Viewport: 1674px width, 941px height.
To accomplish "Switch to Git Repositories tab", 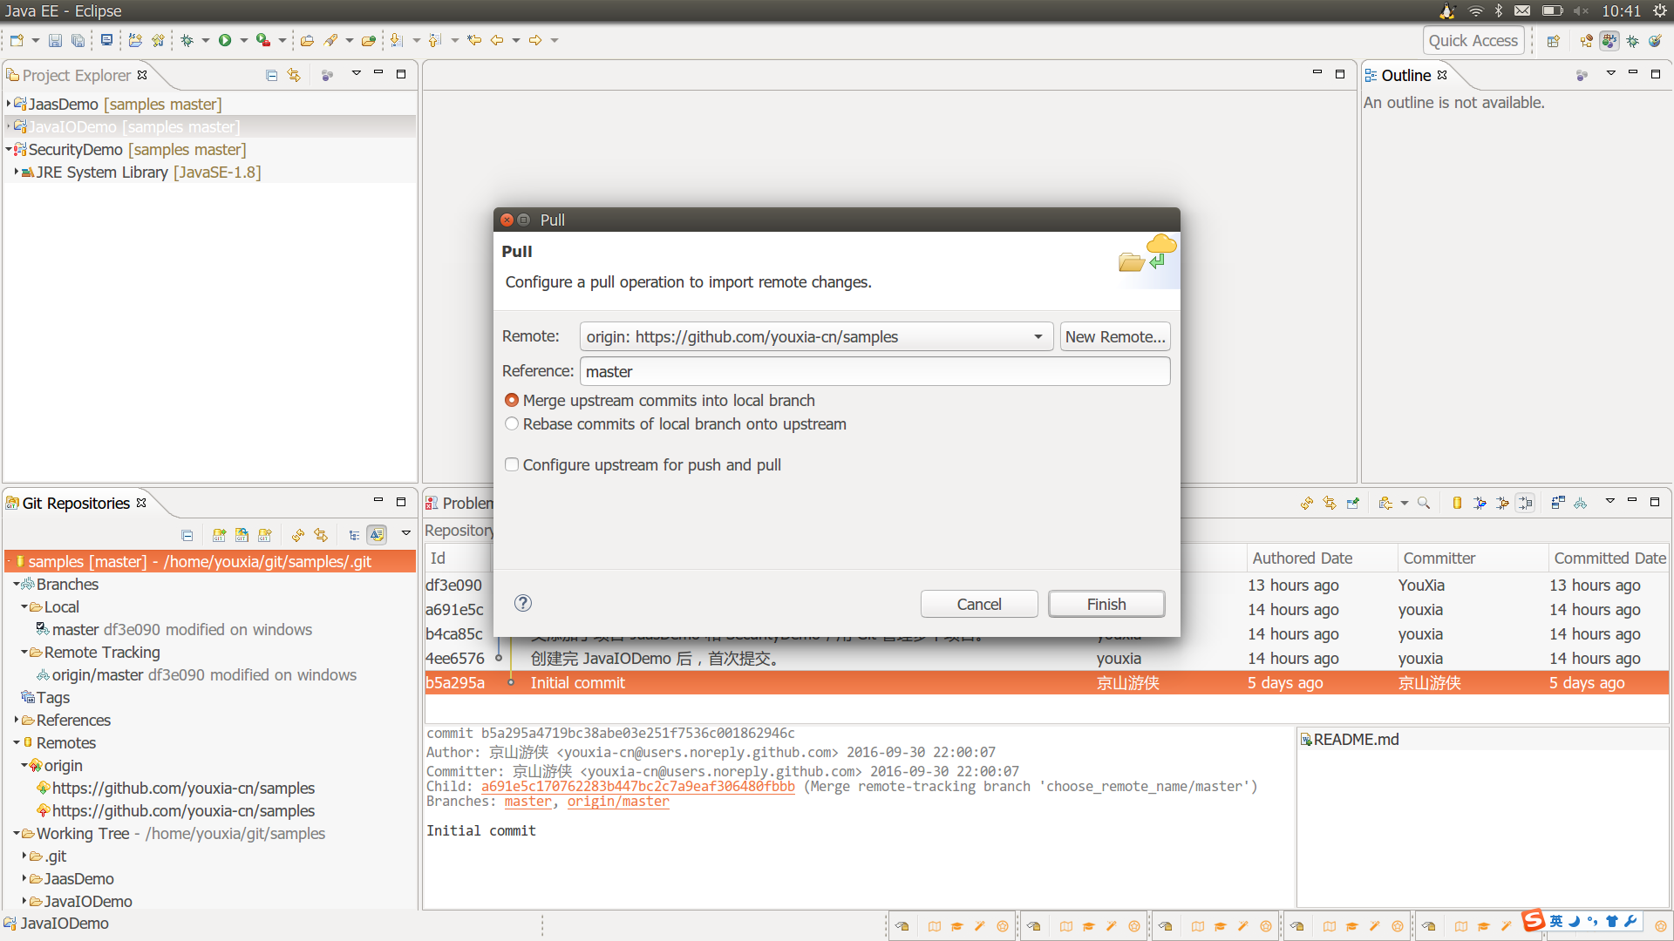I will tap(76, 503).
